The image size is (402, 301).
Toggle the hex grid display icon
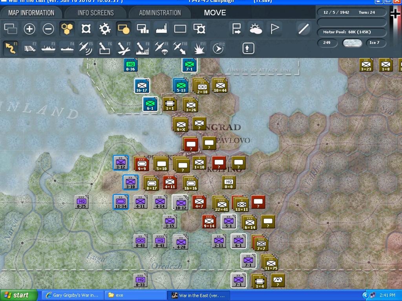(67, 29)
